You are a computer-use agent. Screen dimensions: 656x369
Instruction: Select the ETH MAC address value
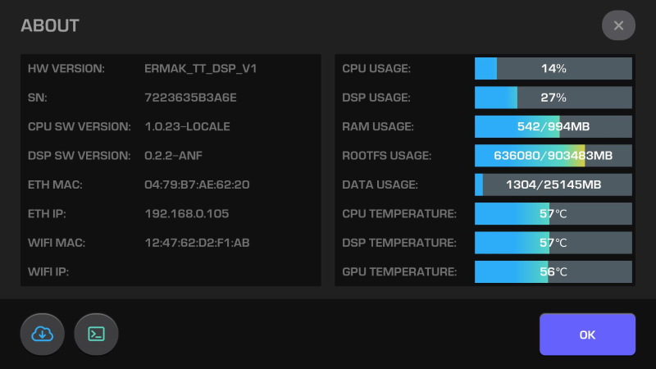pos(197,184)
